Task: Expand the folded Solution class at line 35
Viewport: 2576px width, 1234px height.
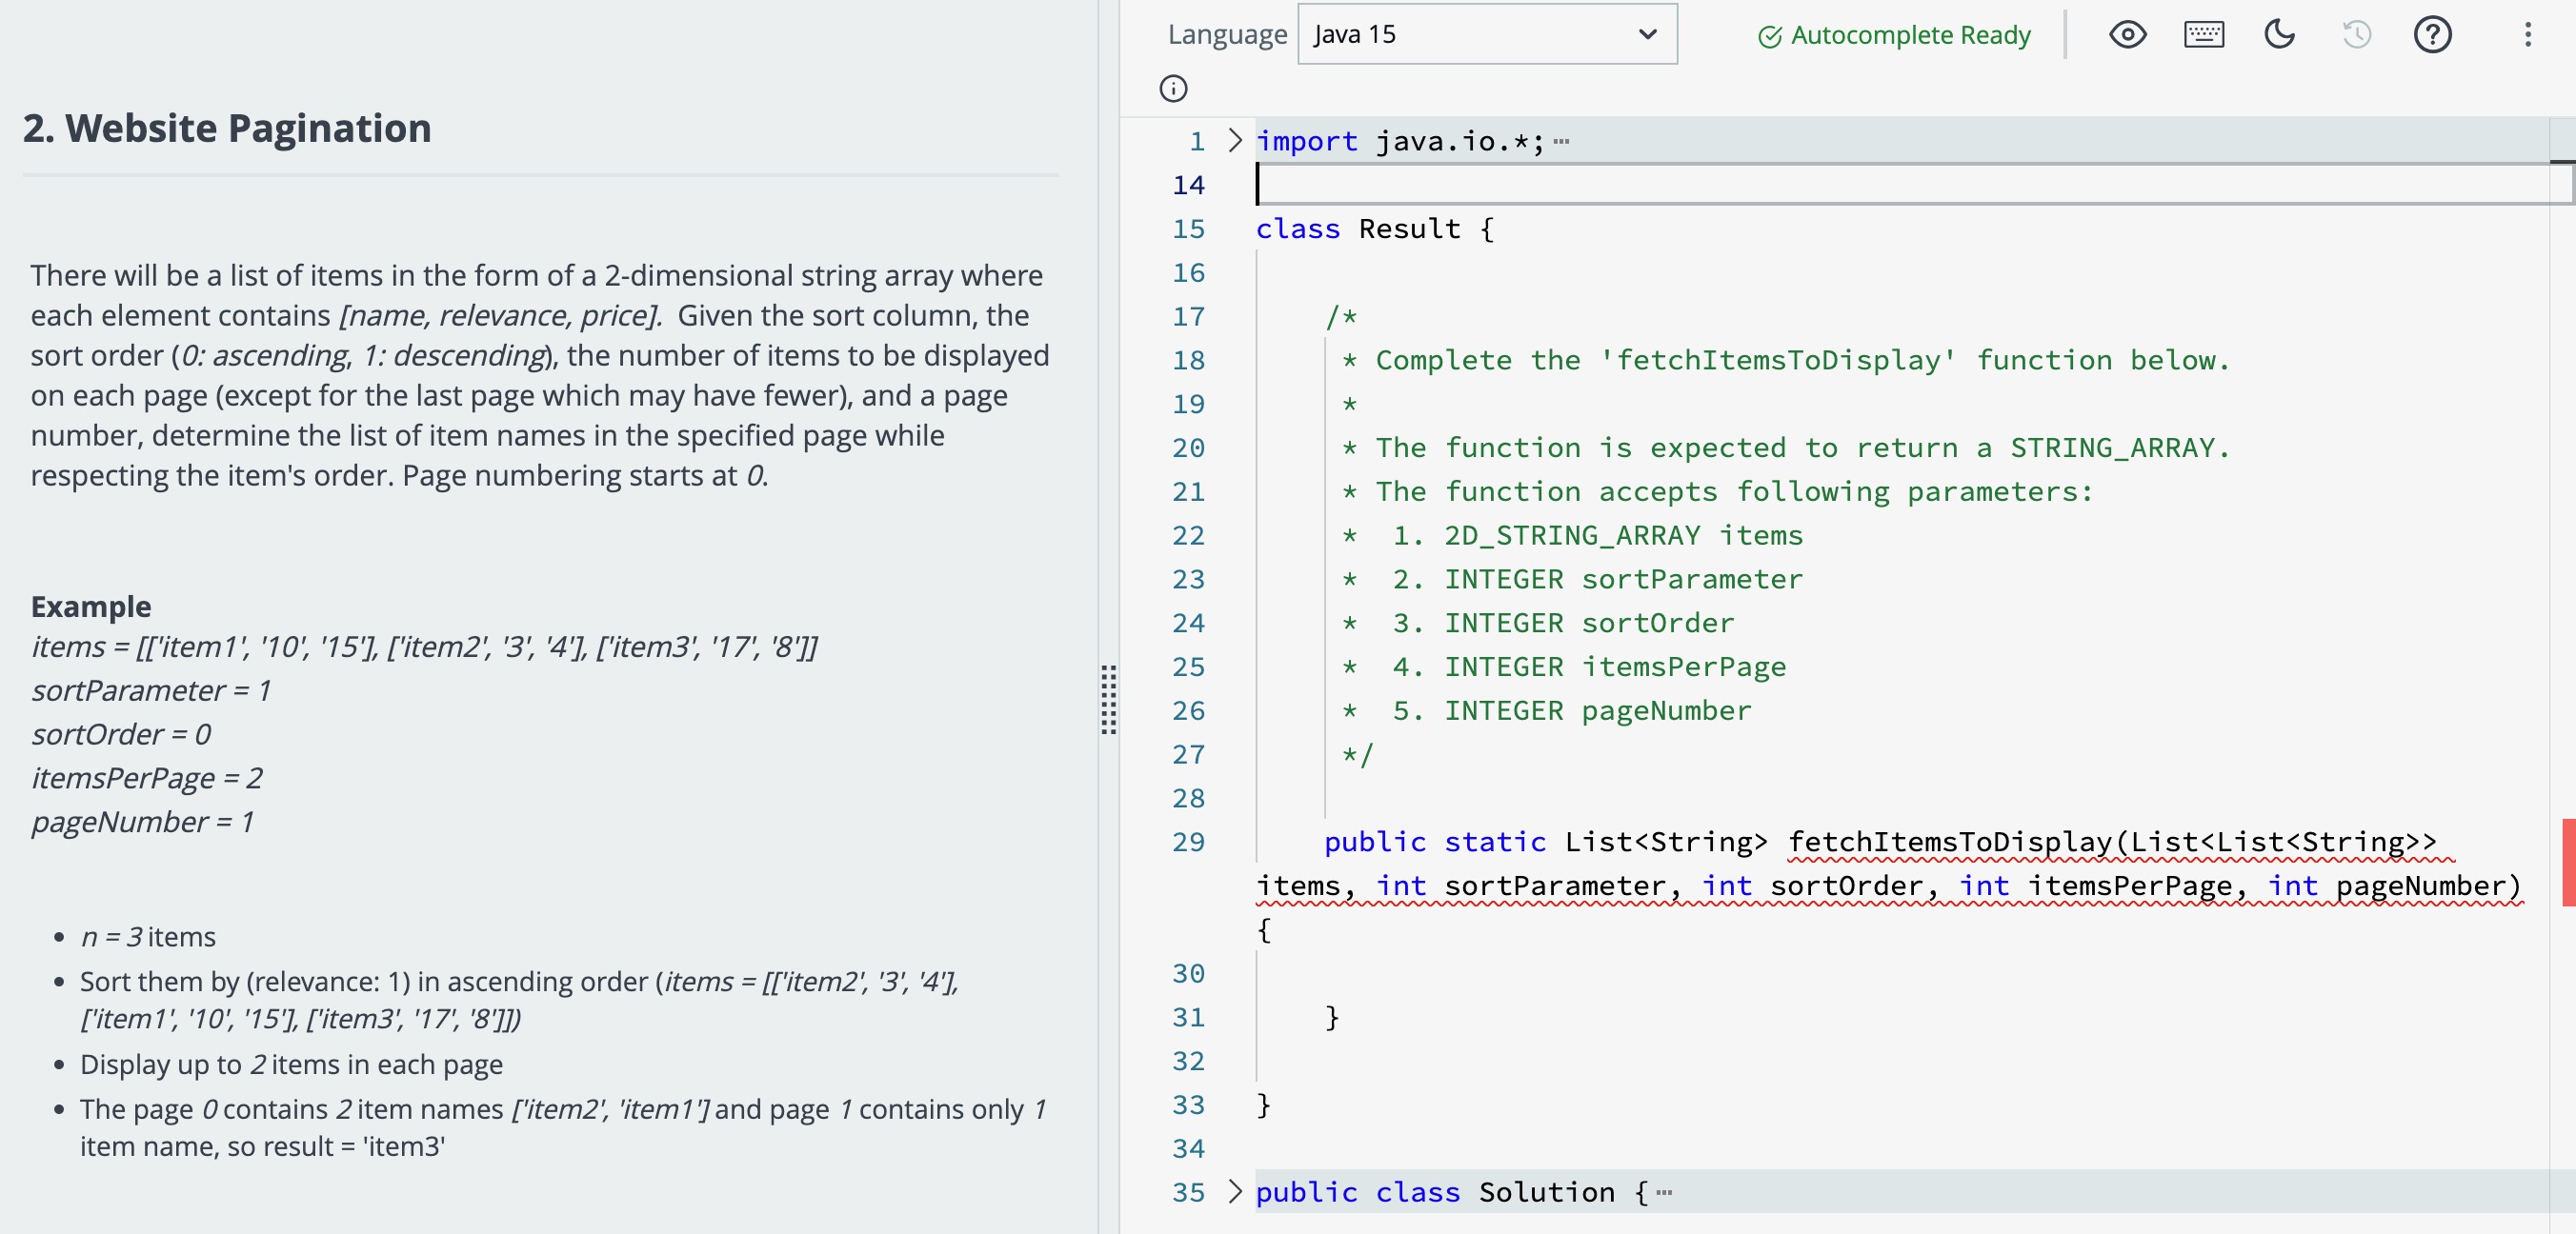Action: pos(1234,1191)
